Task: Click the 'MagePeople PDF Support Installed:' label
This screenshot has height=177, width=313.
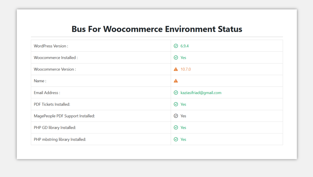Action: click(64, 116)
